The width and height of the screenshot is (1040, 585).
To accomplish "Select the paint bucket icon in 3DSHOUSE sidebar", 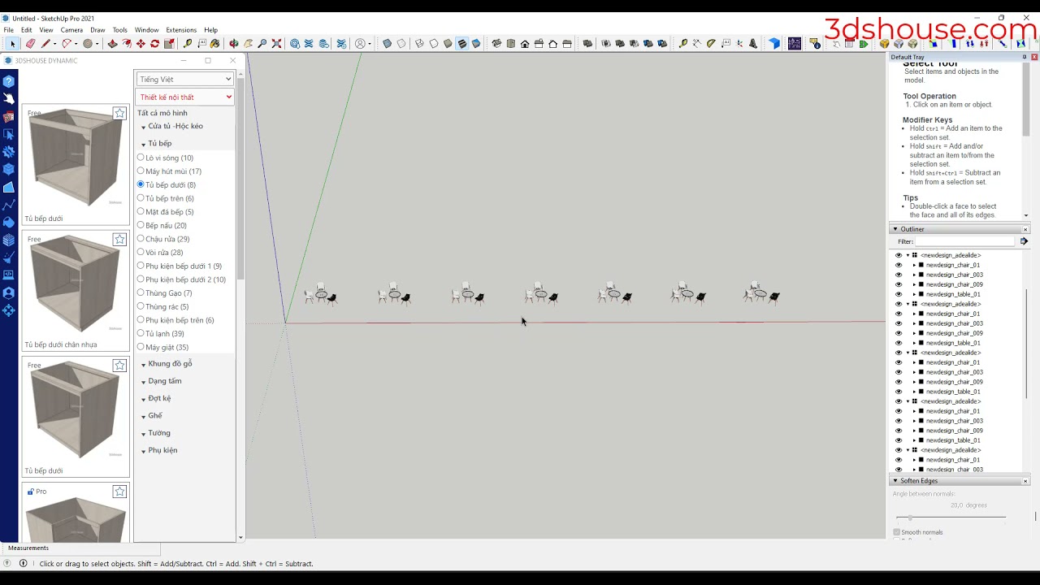I will tap(9, 221).
